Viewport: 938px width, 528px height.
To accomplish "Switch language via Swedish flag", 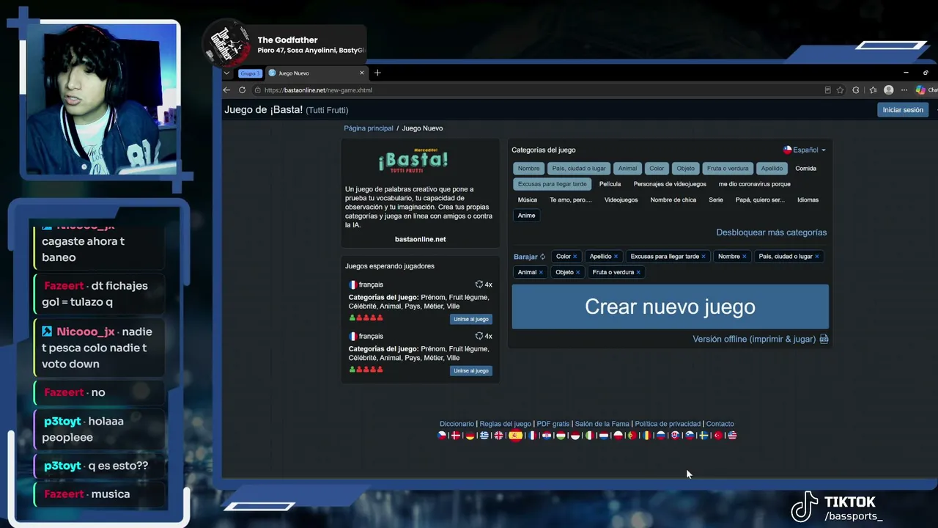I will pyautogui.click(x=703, y=436).
